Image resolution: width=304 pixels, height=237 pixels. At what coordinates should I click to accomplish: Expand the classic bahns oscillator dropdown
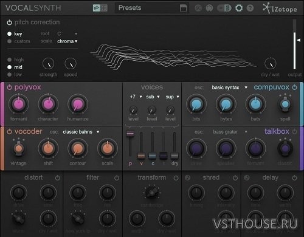pos(81,132)
